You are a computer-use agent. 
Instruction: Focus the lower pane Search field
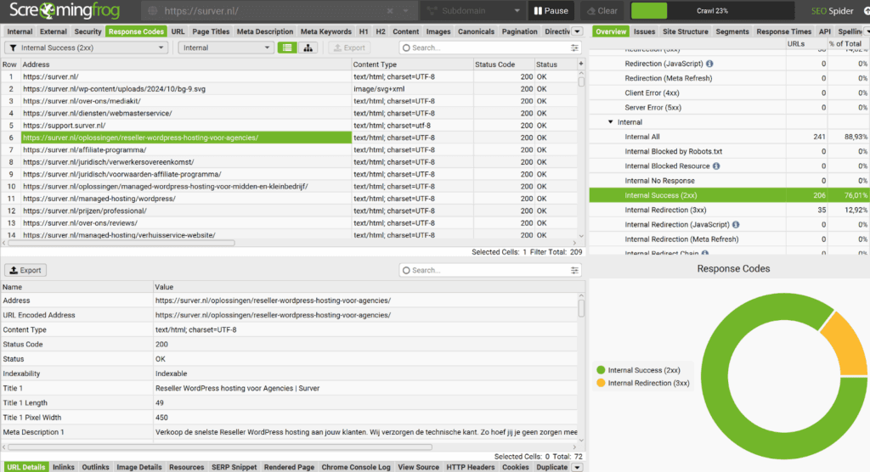(489, 270)
